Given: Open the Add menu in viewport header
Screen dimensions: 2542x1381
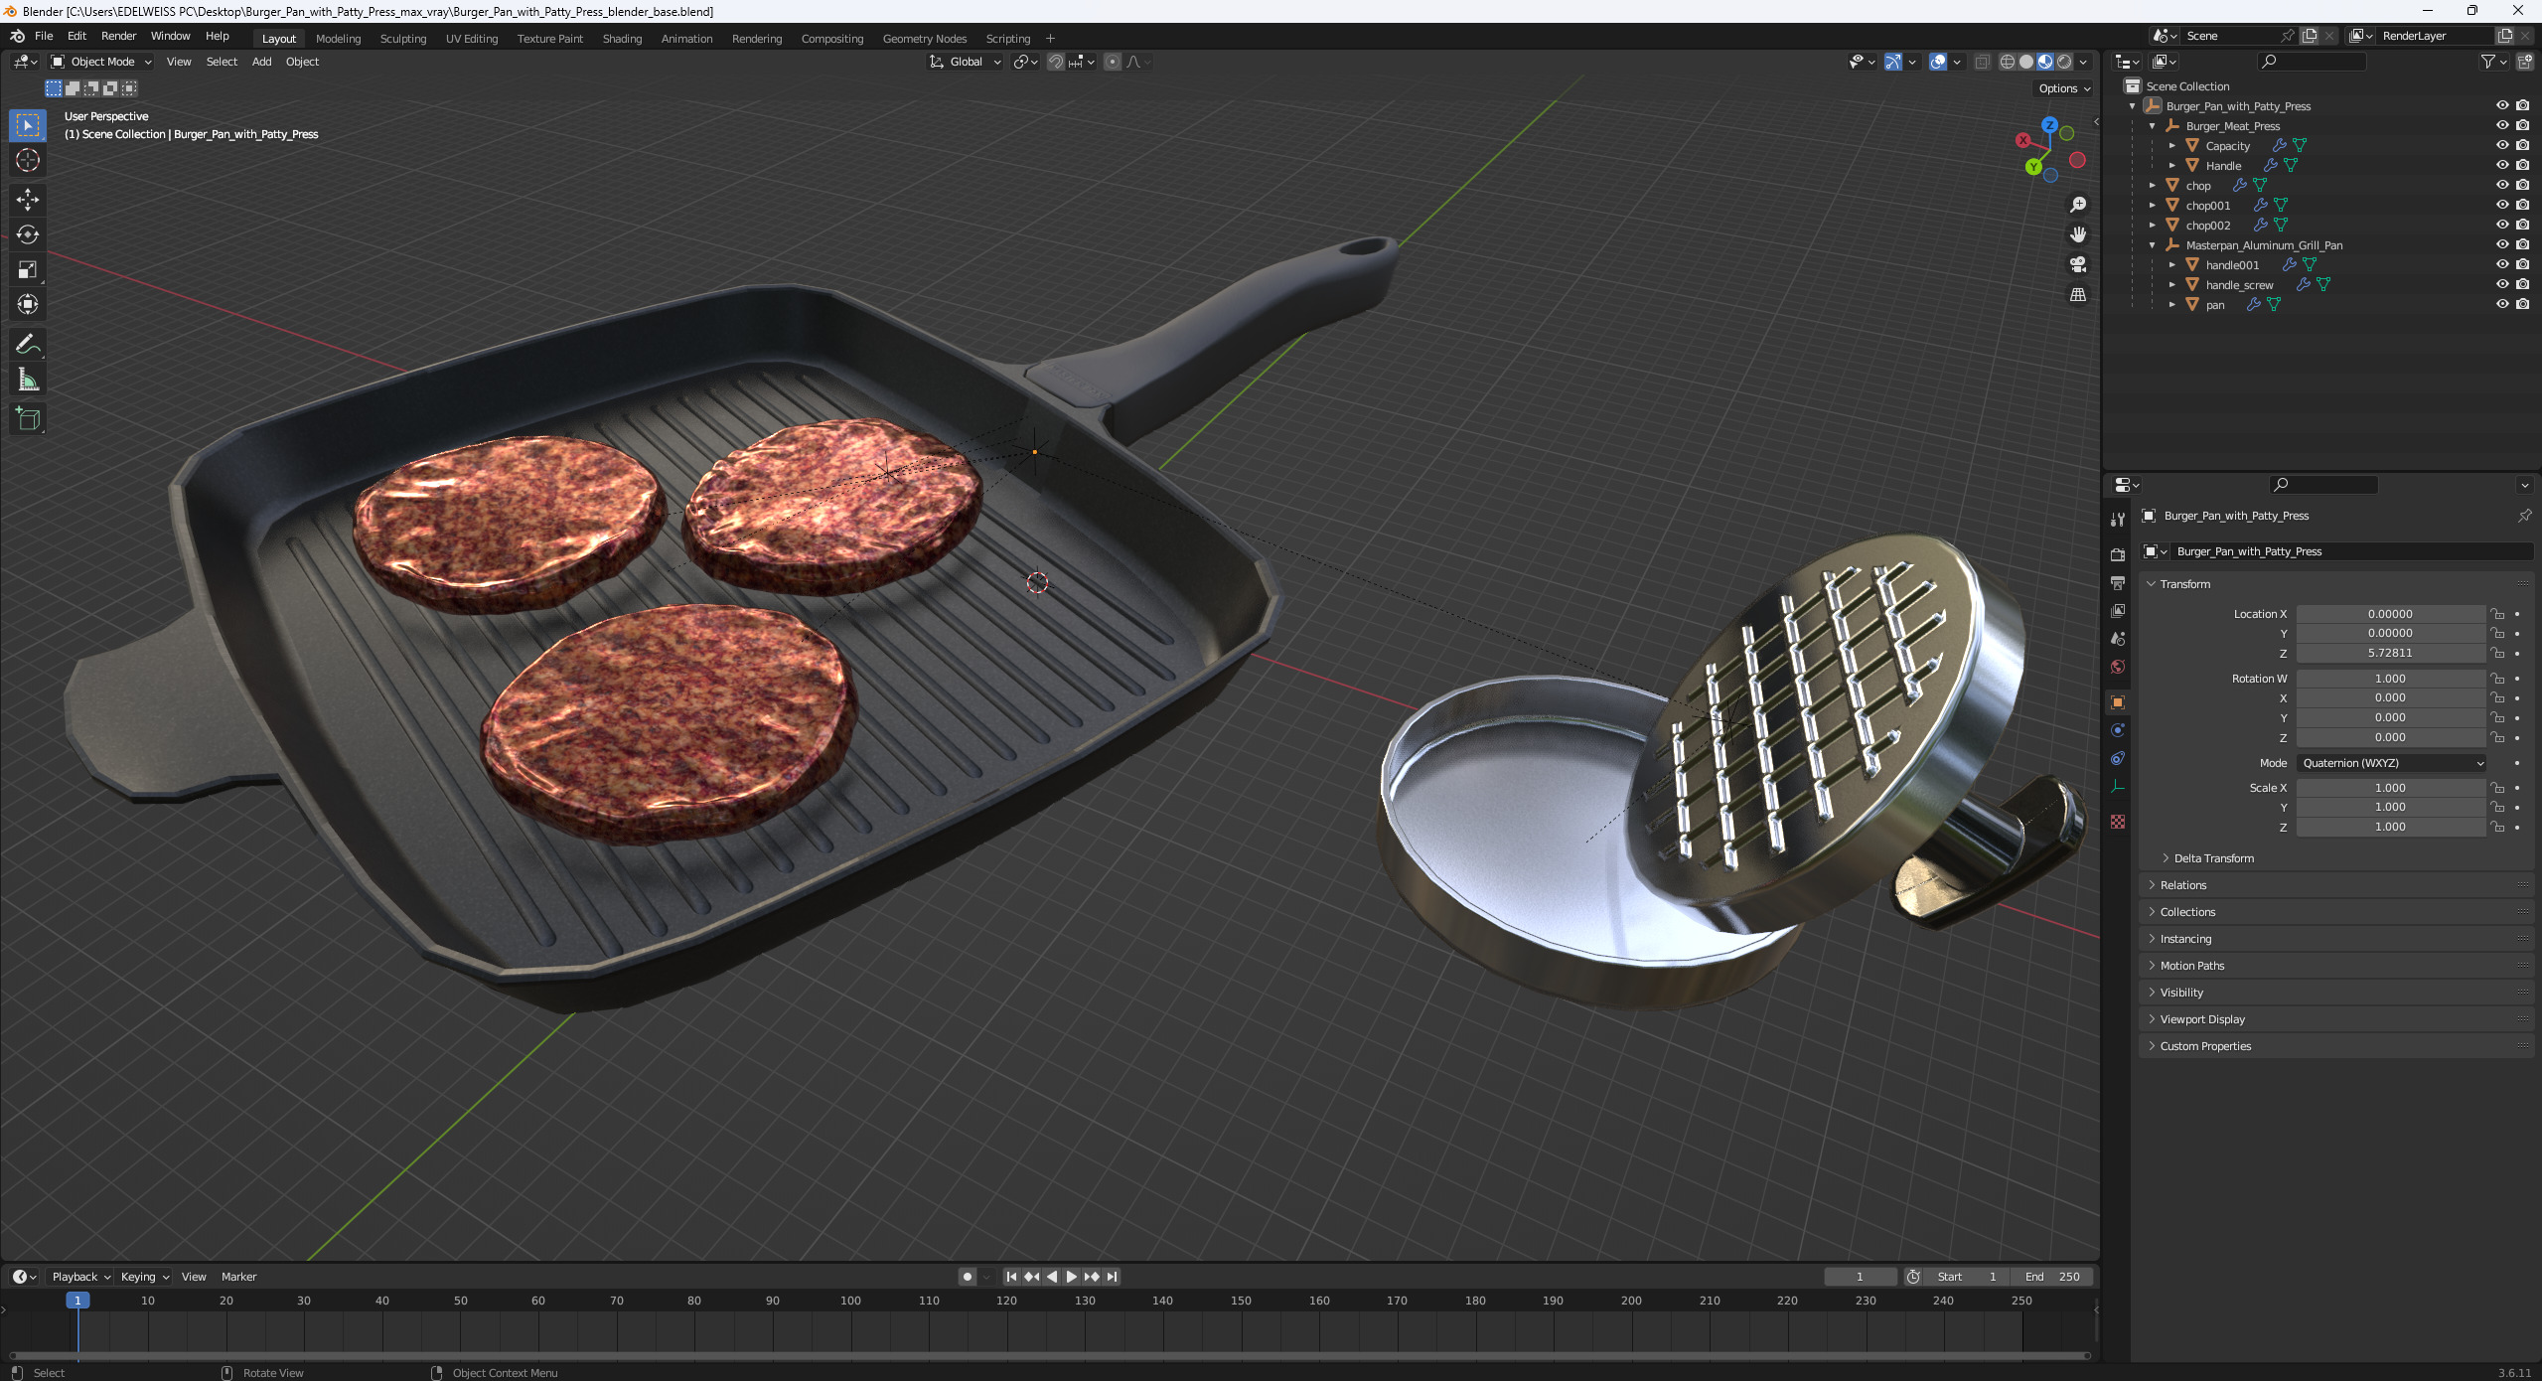Looking at the screenshot, I should coord(261,62).
